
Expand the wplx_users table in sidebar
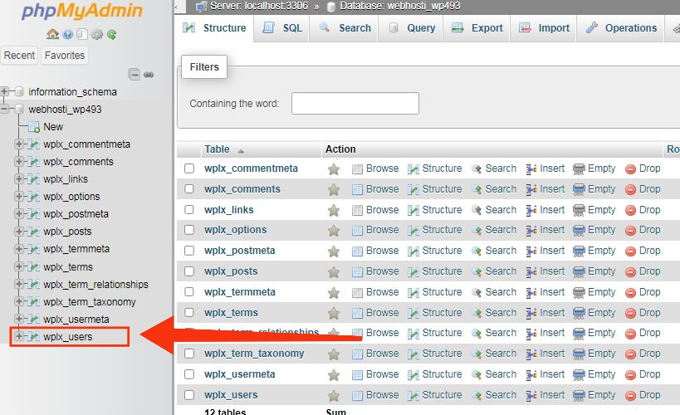point(18,336)
